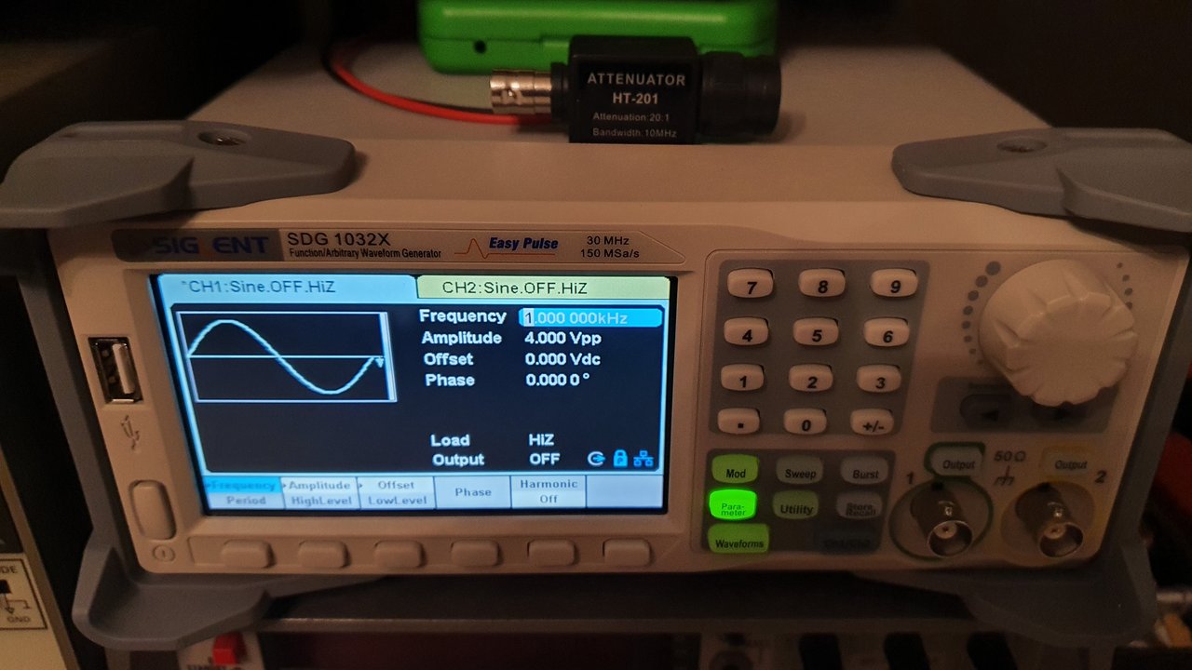The image size is (1192, 670).
Task: Click the Easy Pulse logo
Action: pyautogui.click(x=509, y=246)
